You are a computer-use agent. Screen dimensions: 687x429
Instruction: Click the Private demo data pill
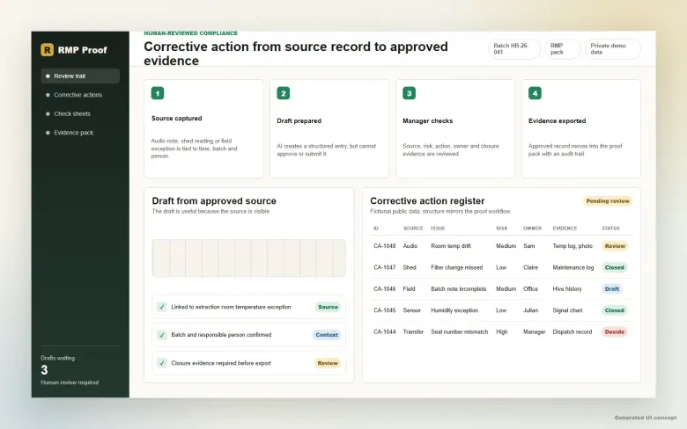point(612,48)
